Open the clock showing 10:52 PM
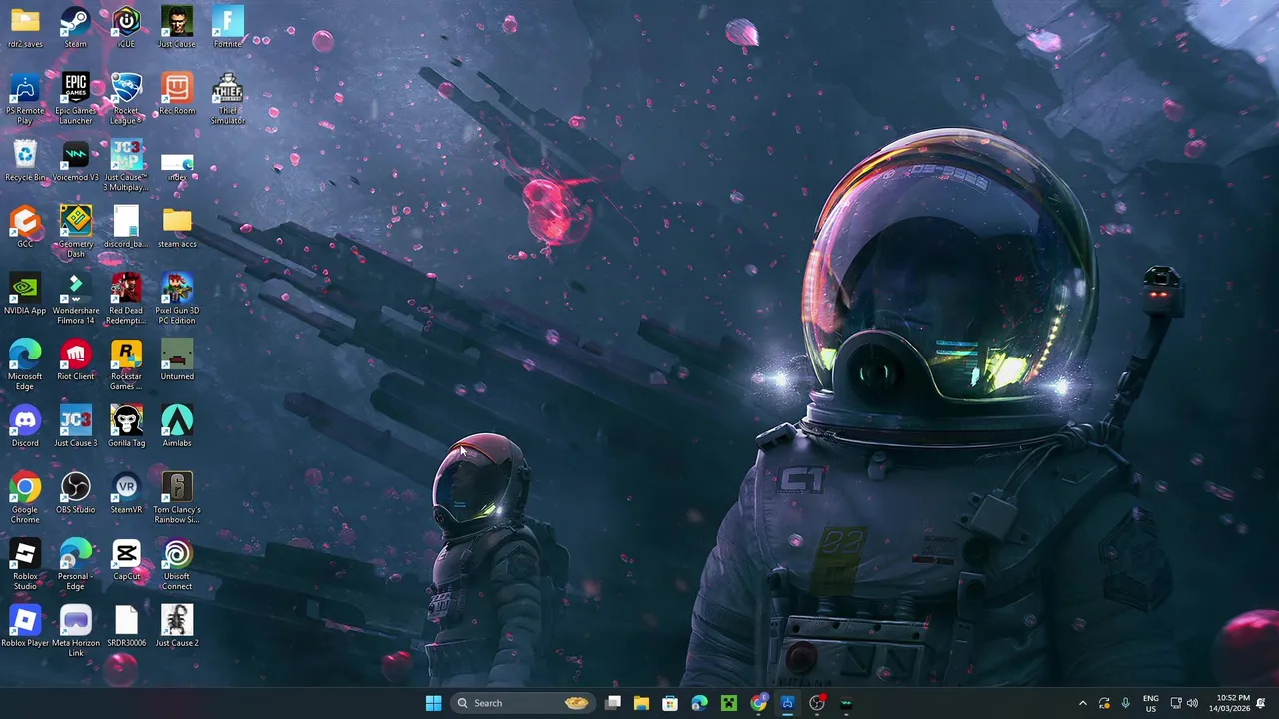Viewport: 1279px width, 719px height. [1229, 703]
